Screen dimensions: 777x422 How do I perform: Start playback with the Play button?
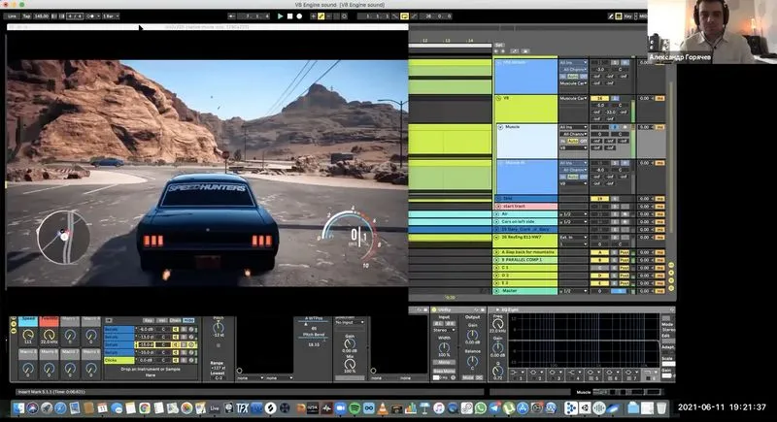click(280, 16)
